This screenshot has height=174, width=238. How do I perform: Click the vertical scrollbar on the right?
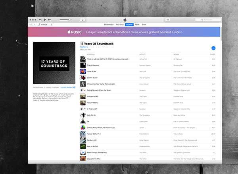221,34
